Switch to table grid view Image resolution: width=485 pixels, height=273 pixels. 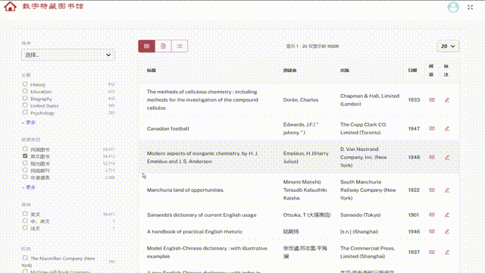tap(146, 46)
